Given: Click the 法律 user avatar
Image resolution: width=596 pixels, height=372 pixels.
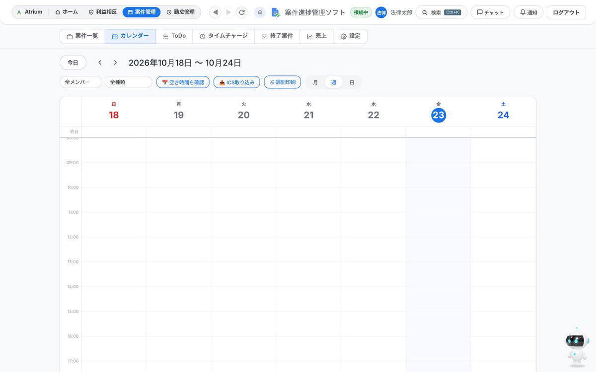Looking at the screenshot, I should (381, 12).
